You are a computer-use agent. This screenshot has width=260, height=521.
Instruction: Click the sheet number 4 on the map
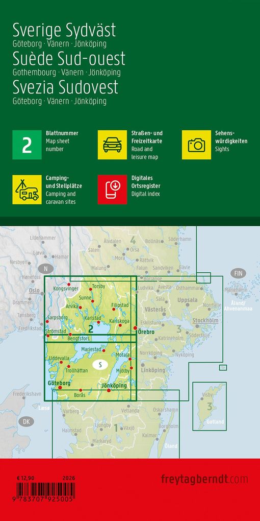tap(133, 240)
